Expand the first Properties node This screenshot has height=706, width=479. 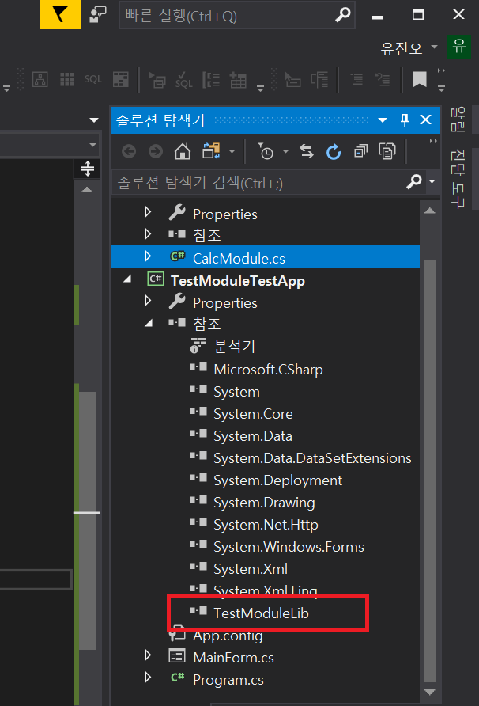148,211
